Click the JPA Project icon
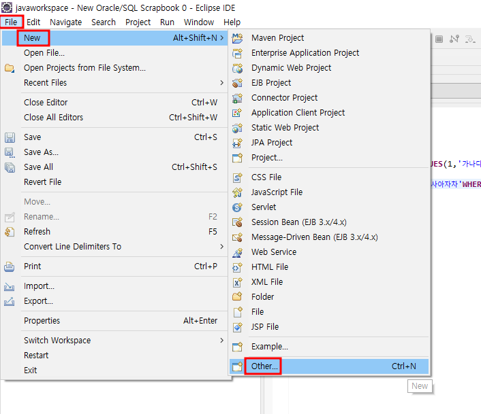Image resolution: width=481 pixels, height=414 pixels. [x=237, y=143]
